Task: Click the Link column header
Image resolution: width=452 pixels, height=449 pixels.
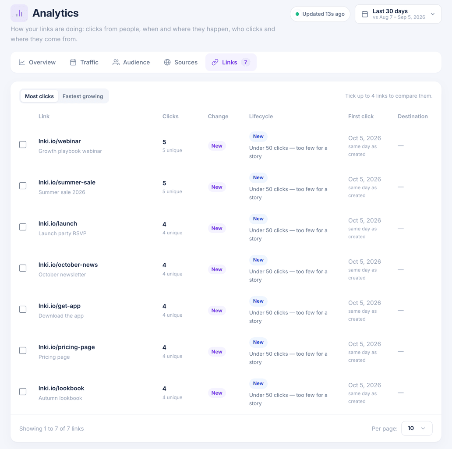Action: [44, 116]
